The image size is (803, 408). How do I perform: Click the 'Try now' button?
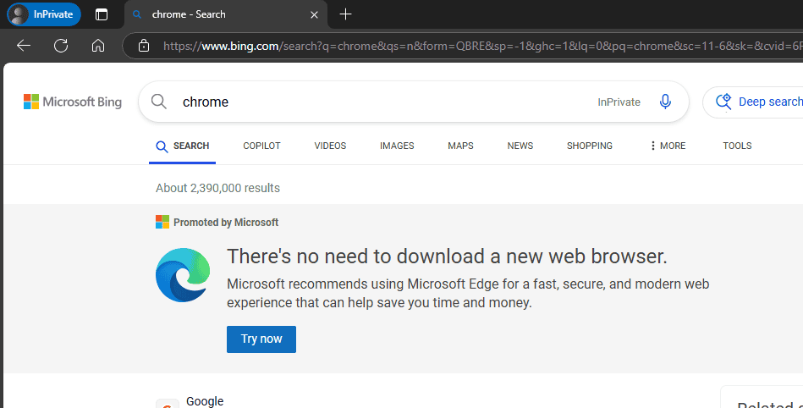click(x=261, y=339)
